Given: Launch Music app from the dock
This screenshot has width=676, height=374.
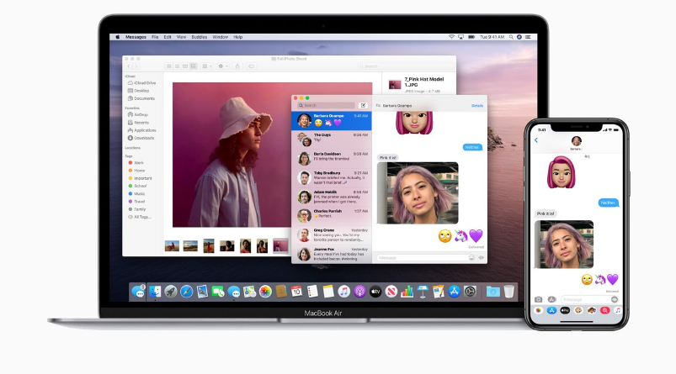Looking at the screenshot, I should 343,292.
